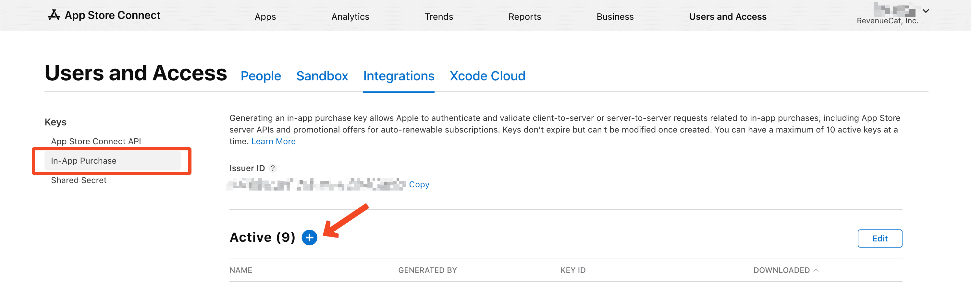Screen dimensions: 971x291
Task: Add a new in-app purchase key
Action: click(x=310, y=238)
